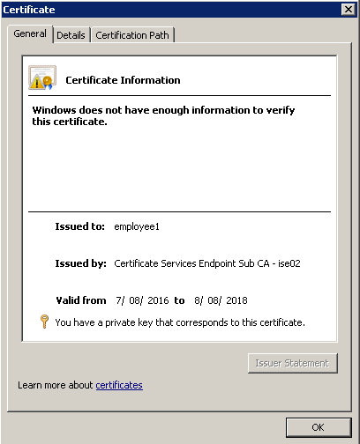Select the Certificate Information heading
Viewport: 360px width, 444px height.
pos(123,80)
